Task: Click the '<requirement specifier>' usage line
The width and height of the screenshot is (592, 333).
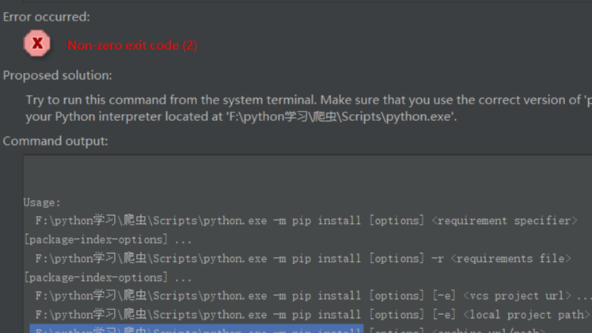Action: (306, 221)
